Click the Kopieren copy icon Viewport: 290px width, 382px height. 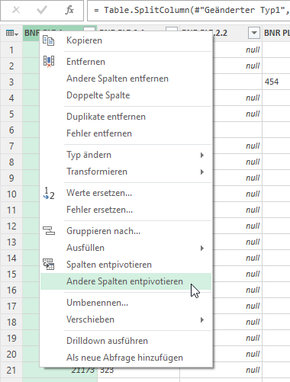point(49,40)
